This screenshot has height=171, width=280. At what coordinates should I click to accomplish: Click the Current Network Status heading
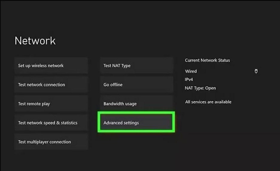[x=207, y=60]
